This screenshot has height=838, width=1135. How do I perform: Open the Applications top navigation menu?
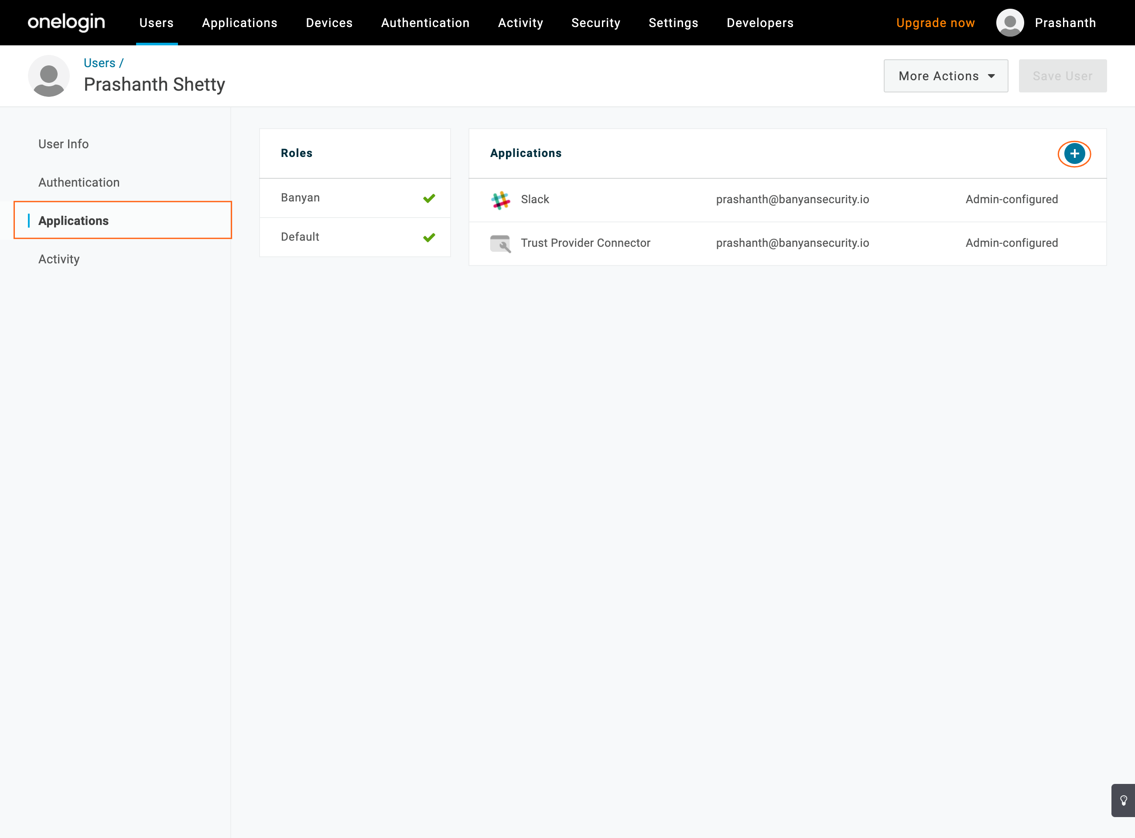[x=239, y=23]
